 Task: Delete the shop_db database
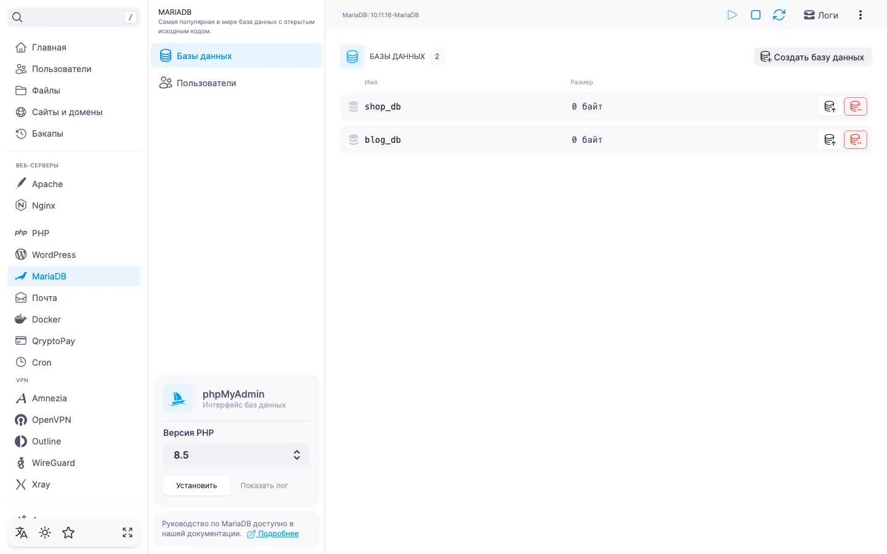(856, 106)
